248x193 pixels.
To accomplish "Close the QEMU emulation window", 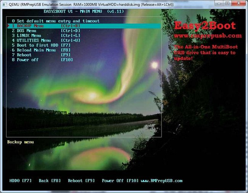I will pos(239,3).
